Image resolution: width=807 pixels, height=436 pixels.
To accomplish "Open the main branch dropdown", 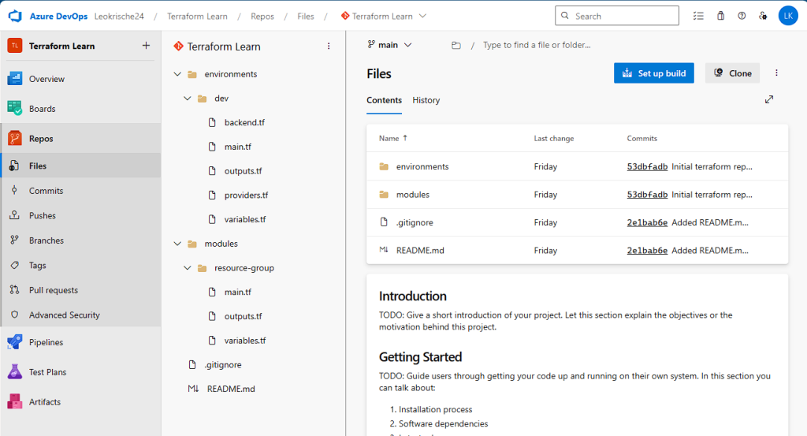I will point(389,46).
